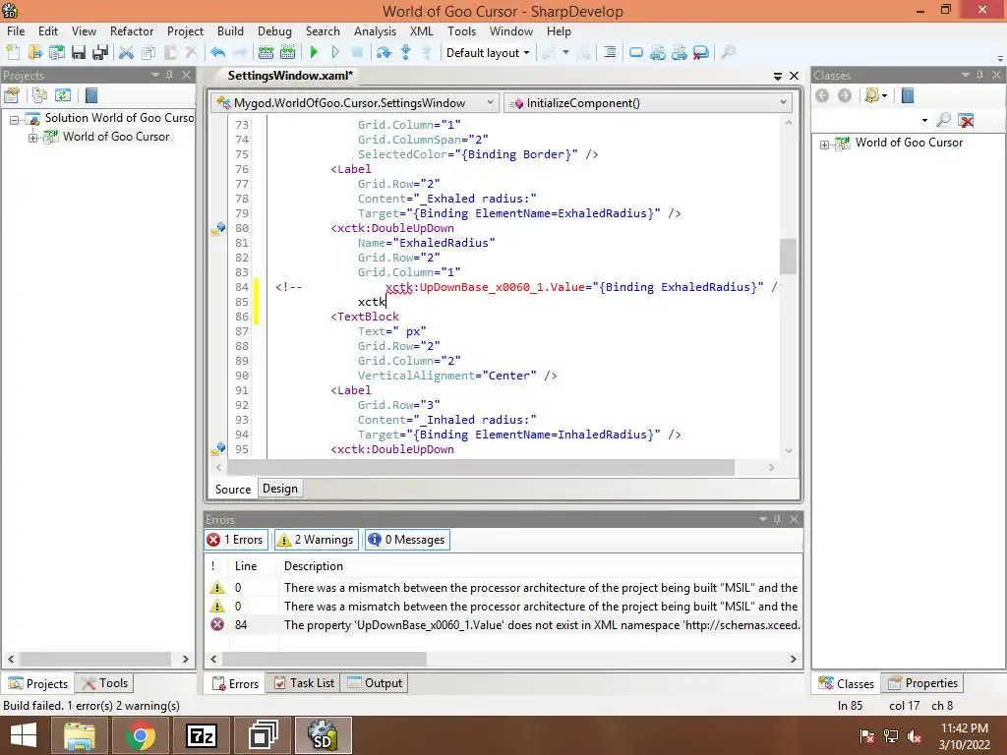Click the Next Bookmark toolbar icon
This screenshot has height=755, width=1007.
tap(680, 53)
